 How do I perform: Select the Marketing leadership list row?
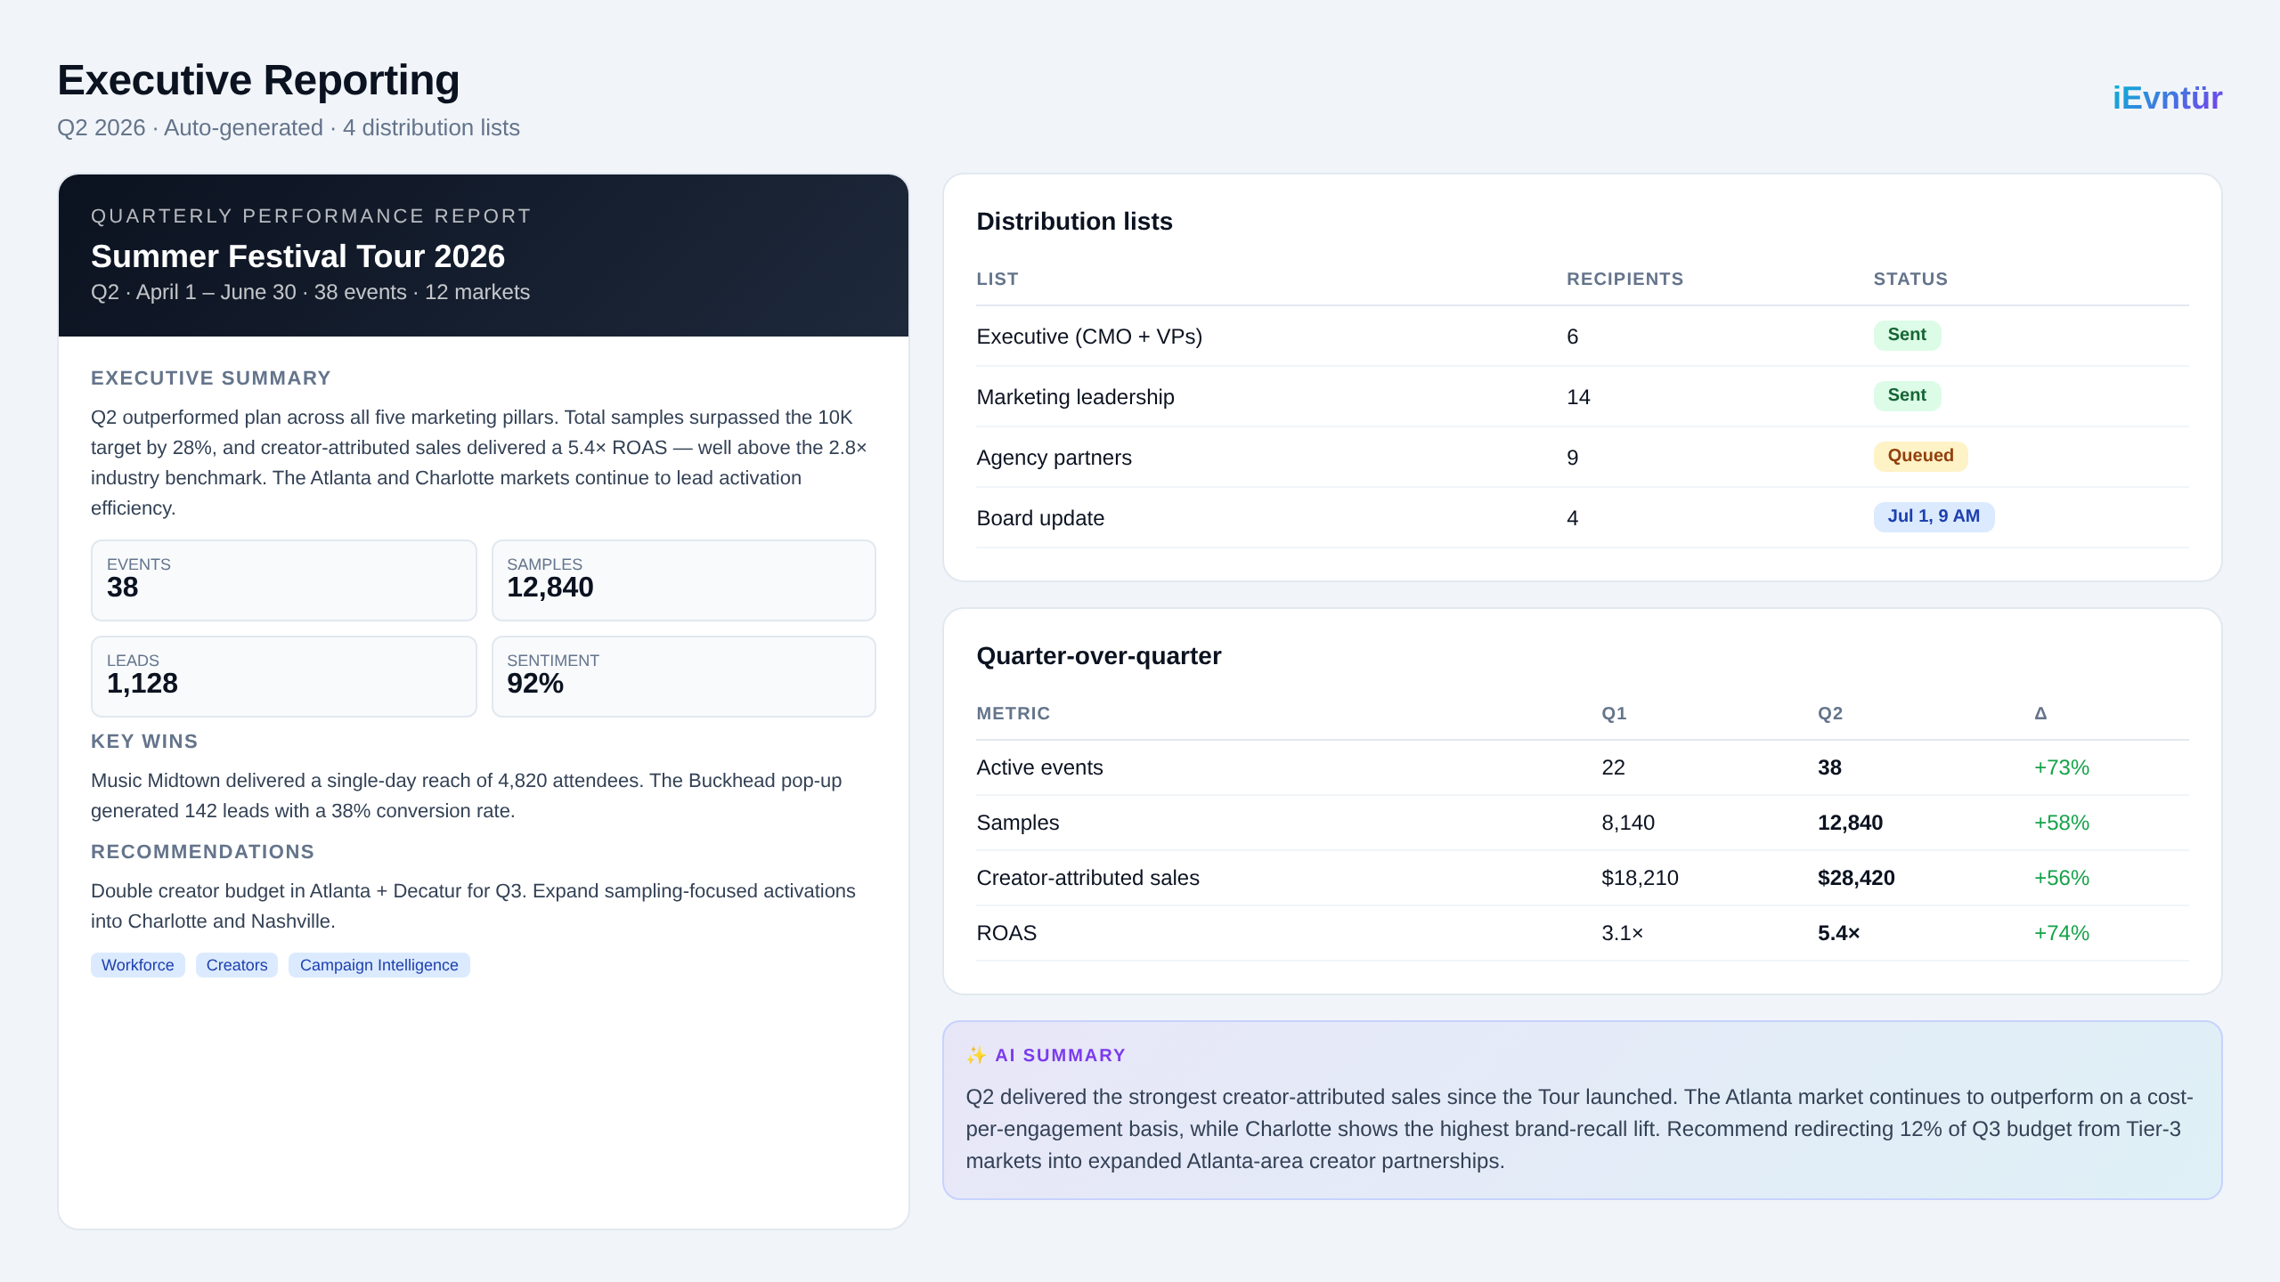[x=1583, y=397]
